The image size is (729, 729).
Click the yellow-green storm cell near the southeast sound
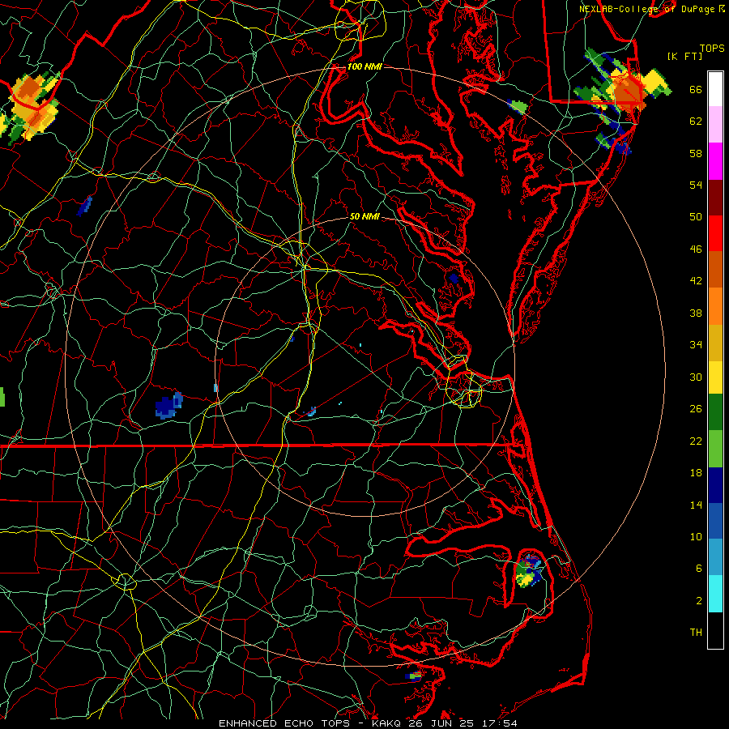coord(528,571)
